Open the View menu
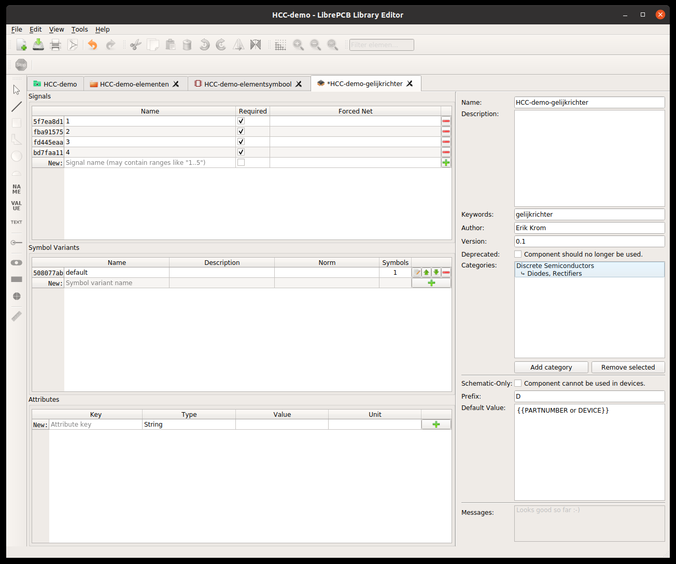Image resolution: width=676 pixels, height=564 pixels. tap(57, 30)
